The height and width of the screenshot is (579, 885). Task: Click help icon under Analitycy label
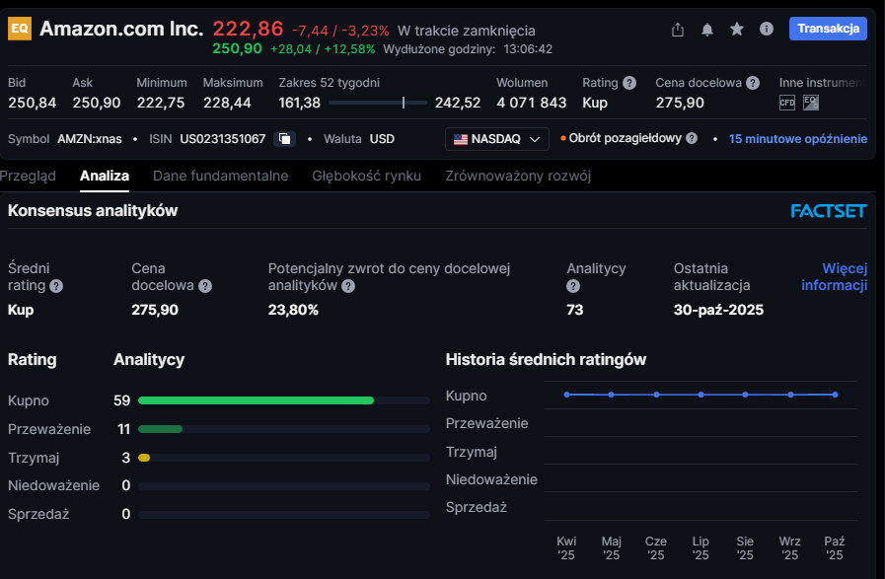pyautogui.click(x=573, y=286)
